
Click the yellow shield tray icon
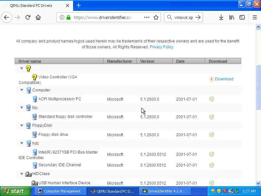[219, 191]
